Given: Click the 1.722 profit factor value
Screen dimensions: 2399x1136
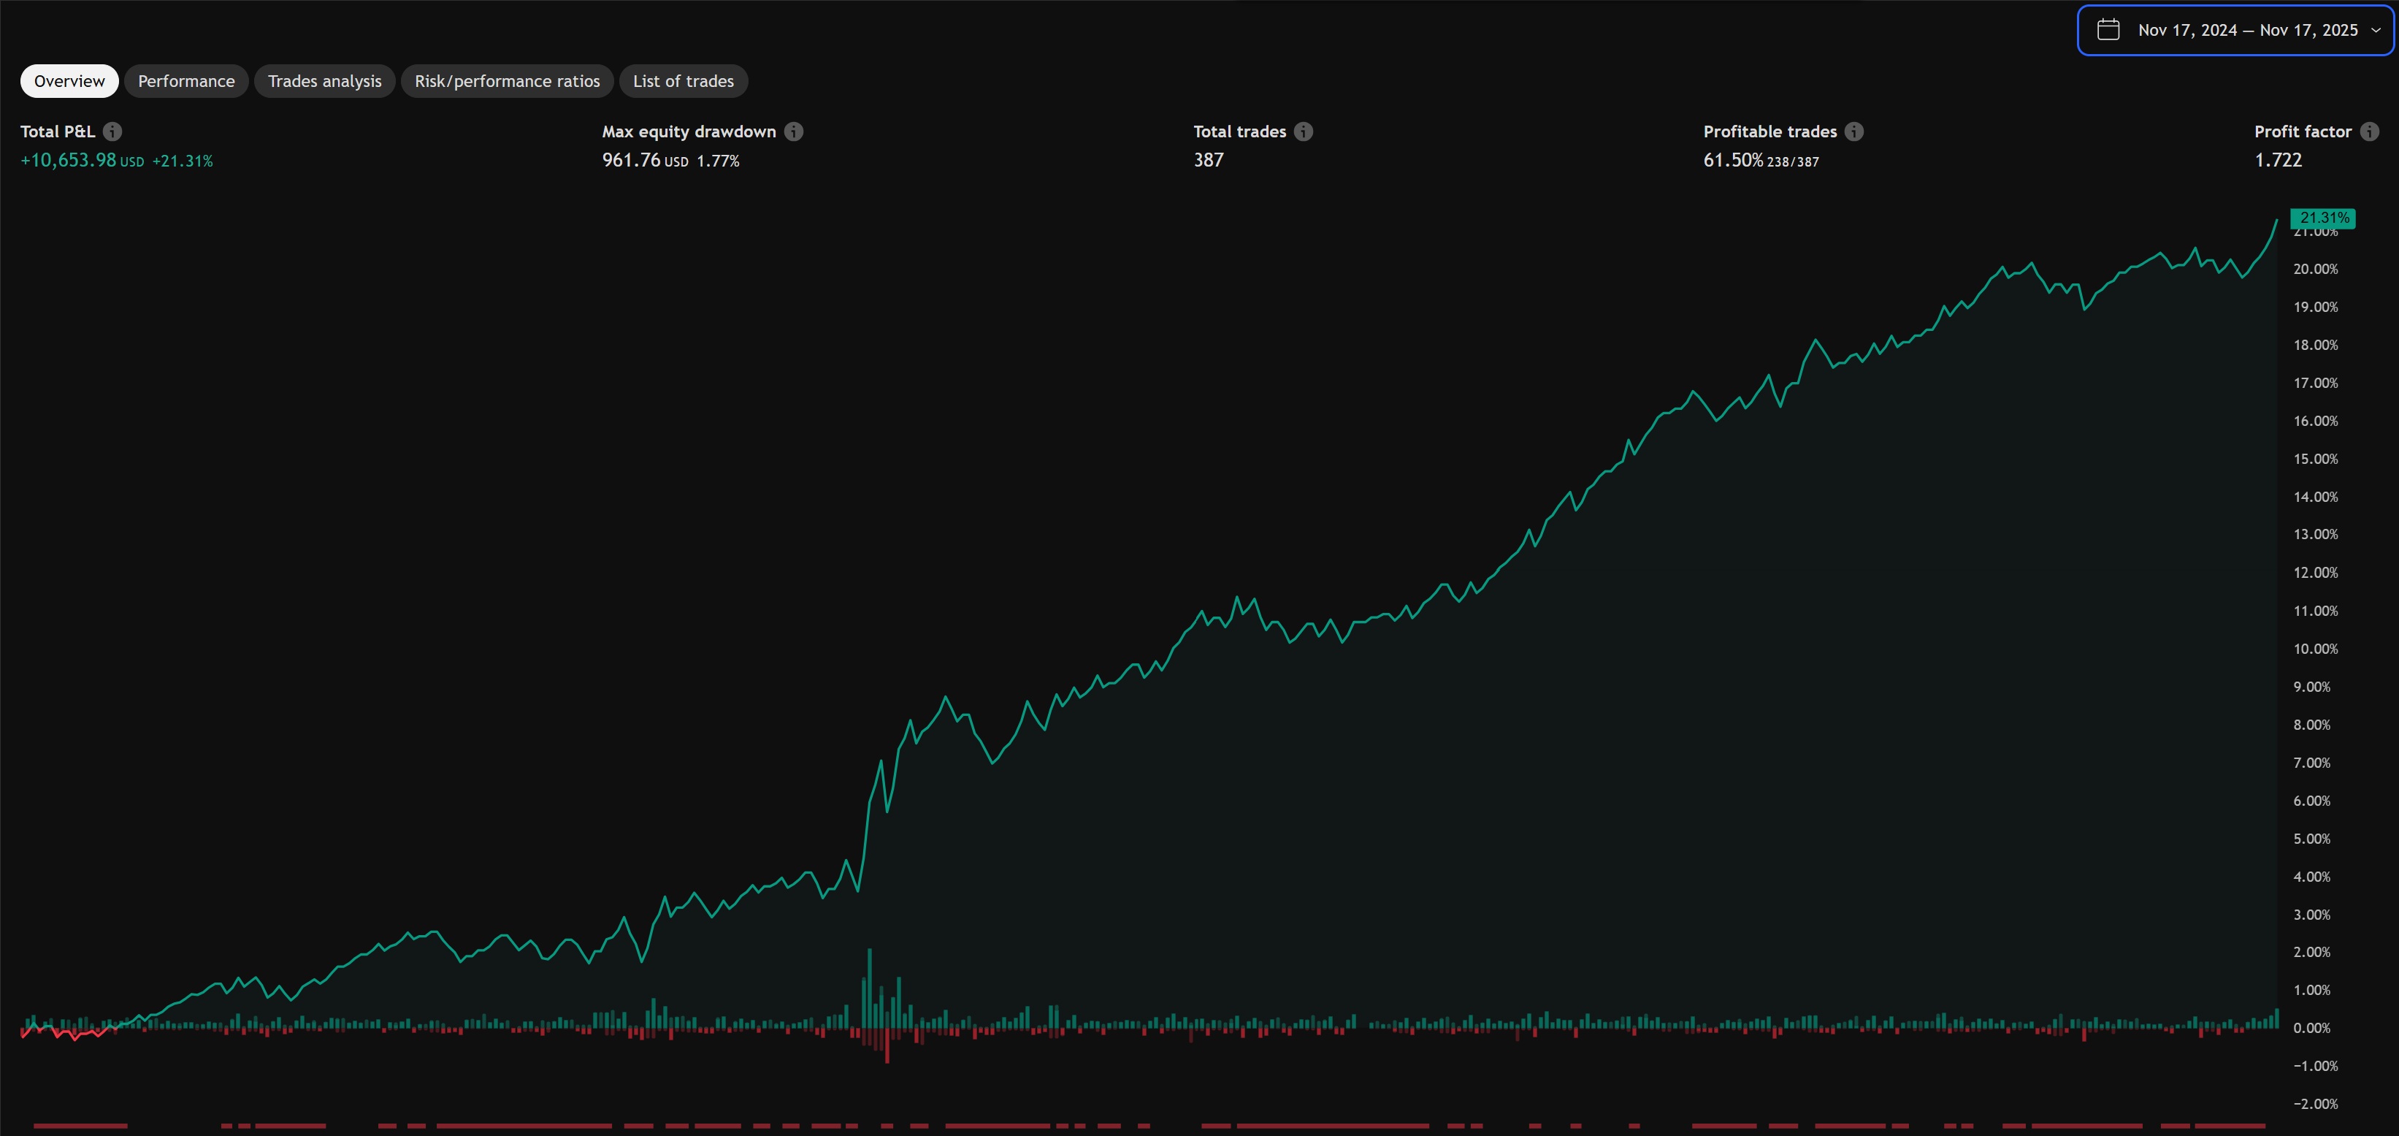Looking at the screenshot, I should [2278, 160].
